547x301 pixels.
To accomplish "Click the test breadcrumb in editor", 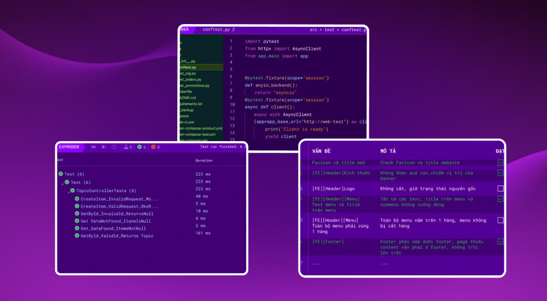I will tap(329, 30).
